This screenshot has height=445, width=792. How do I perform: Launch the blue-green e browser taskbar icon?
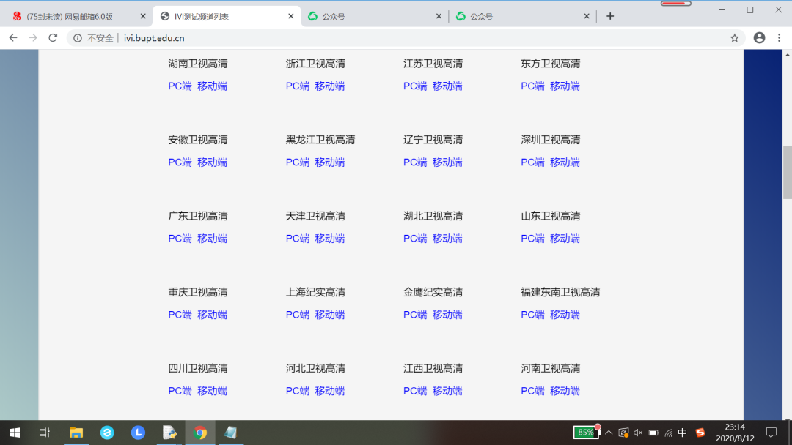(x=107, y=433)
